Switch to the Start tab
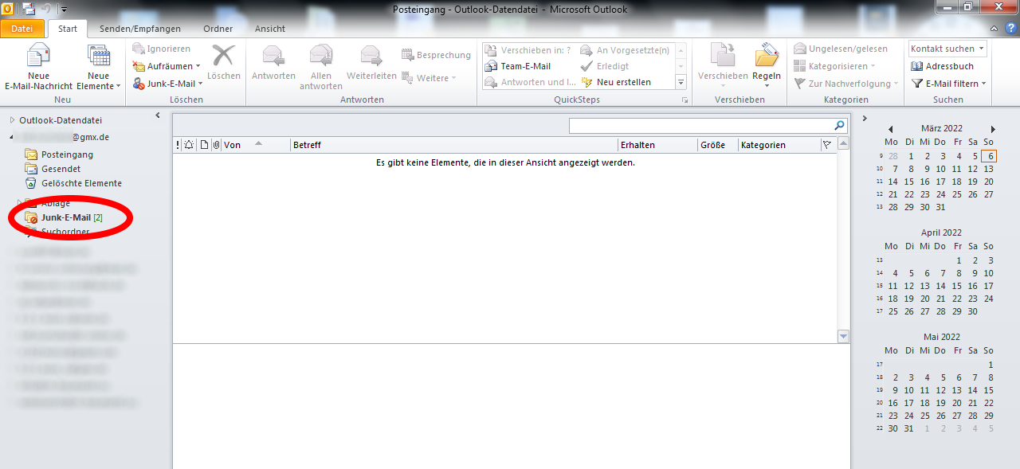This screenshot has width=1020, height=469. 68,29
